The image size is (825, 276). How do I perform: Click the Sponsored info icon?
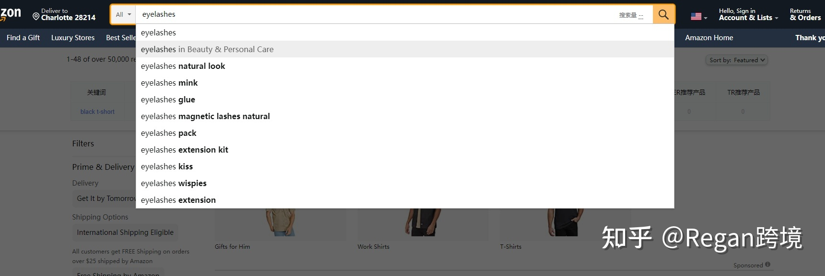(x=767, y=265)
